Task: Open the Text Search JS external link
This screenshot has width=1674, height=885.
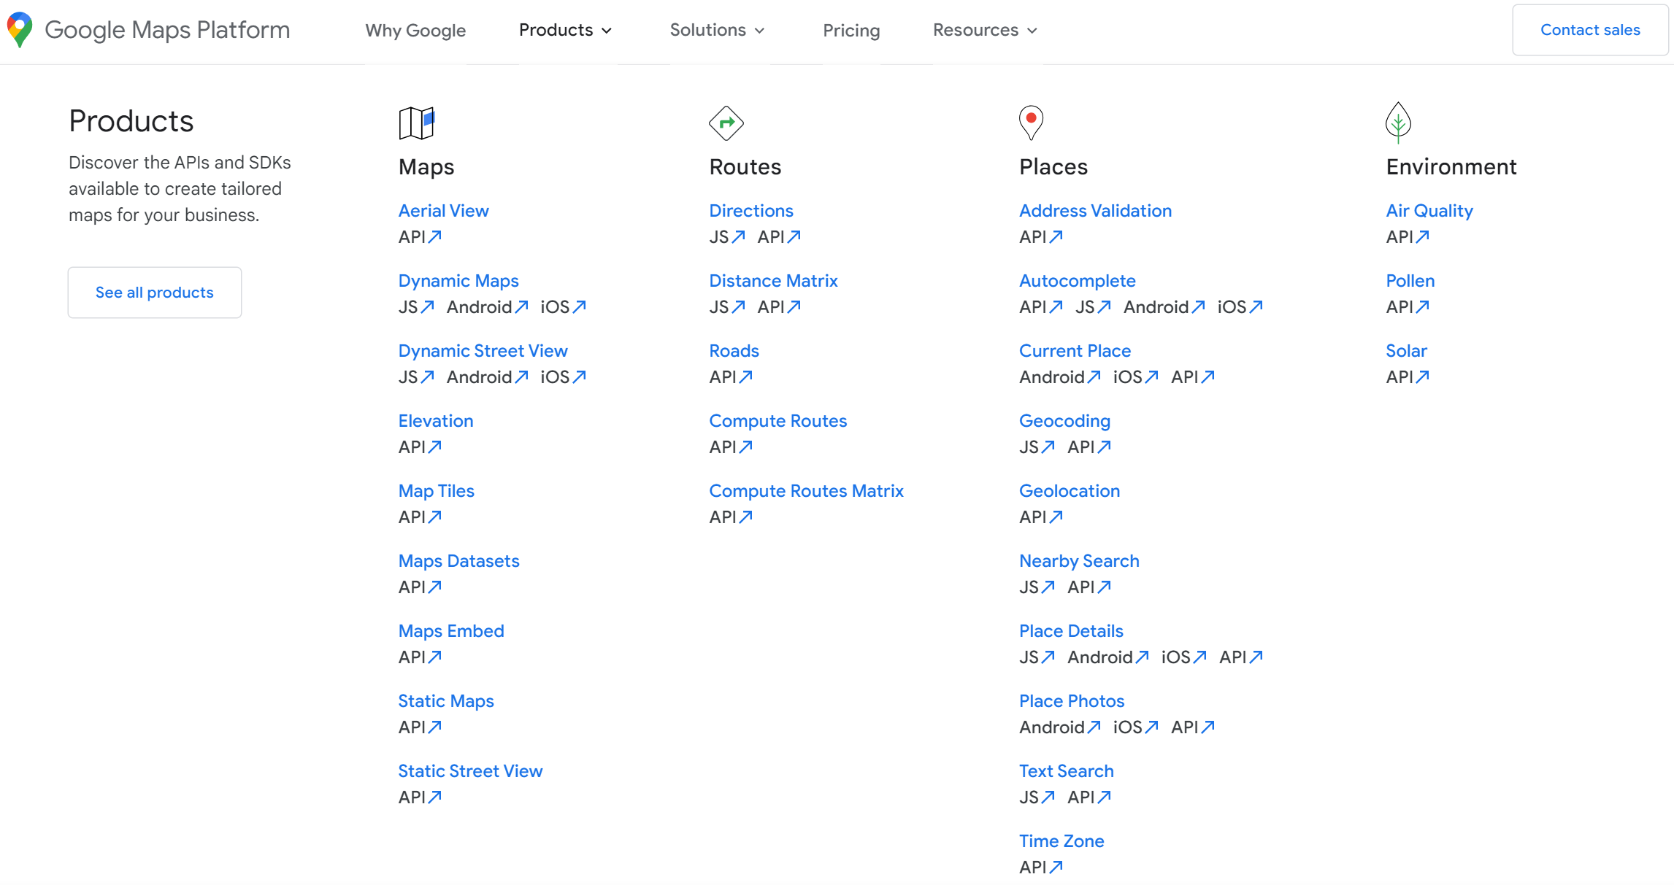Action: click(1037, 797)
